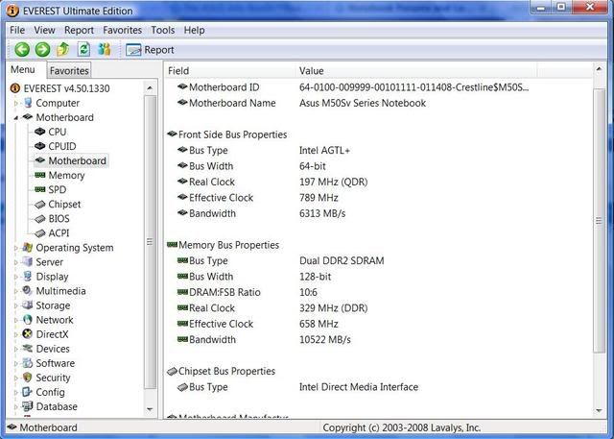
Task: Select EVEREST v4.50.1330 root node
Action: (66, 88)
